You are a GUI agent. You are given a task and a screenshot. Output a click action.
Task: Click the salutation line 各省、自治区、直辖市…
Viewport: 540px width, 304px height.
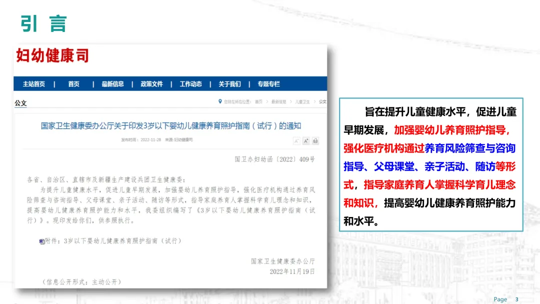tap(106, 179)
